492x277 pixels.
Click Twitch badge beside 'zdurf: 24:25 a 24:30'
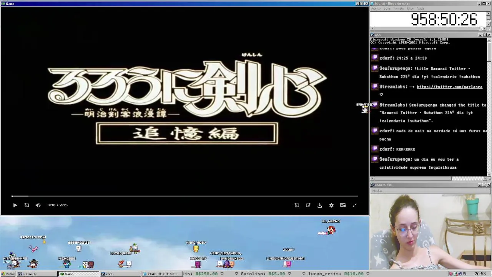(375, 58)
